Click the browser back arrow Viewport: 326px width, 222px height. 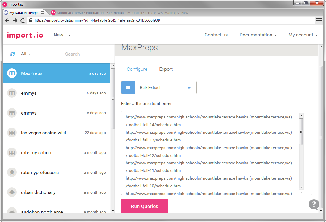[x=7, y=20]
